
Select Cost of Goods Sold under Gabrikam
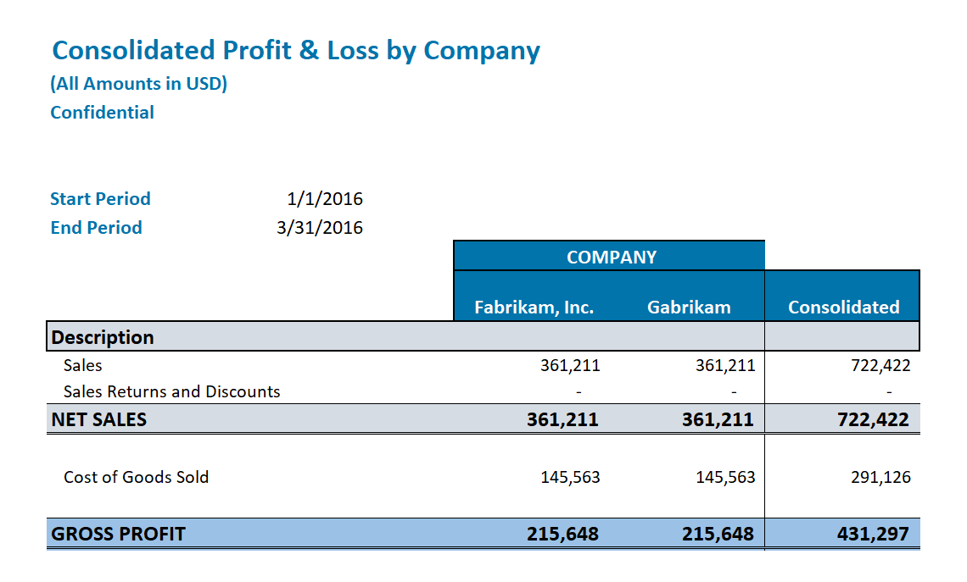point(725,477)
